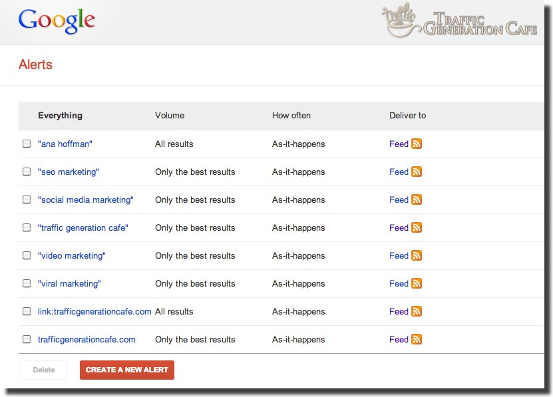The height and width of the screenshot is (397, 553).
Task: Click the CREATE A NEW ALERT button
Action: (127, 370)
